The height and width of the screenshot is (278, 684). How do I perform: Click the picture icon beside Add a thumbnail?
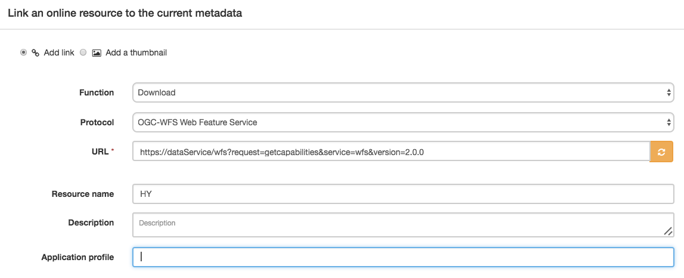pos(97,53)
